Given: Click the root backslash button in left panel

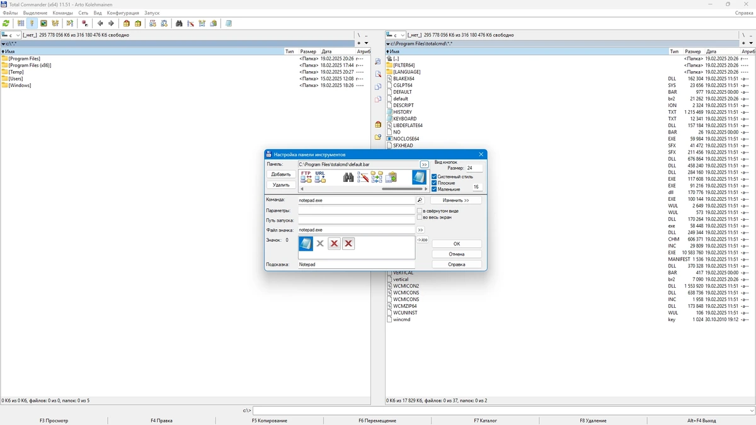Looking at the screenshot, I should tap(358, 35).
